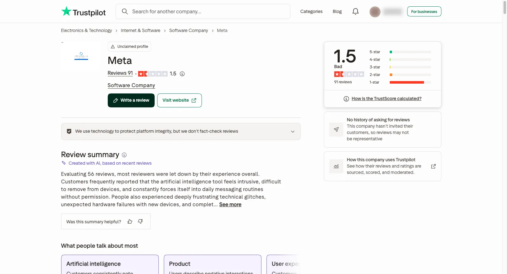Image resolution: width=507 pixels, height=274 pixels.
Task: Open the Categories menu
Action: (x=311, y=11)
